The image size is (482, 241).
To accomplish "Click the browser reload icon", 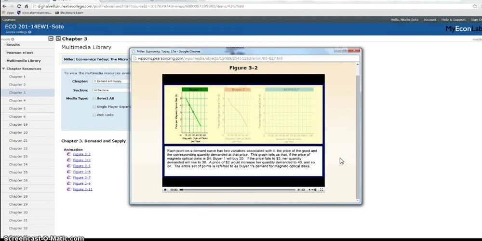I will coord(19,6).
